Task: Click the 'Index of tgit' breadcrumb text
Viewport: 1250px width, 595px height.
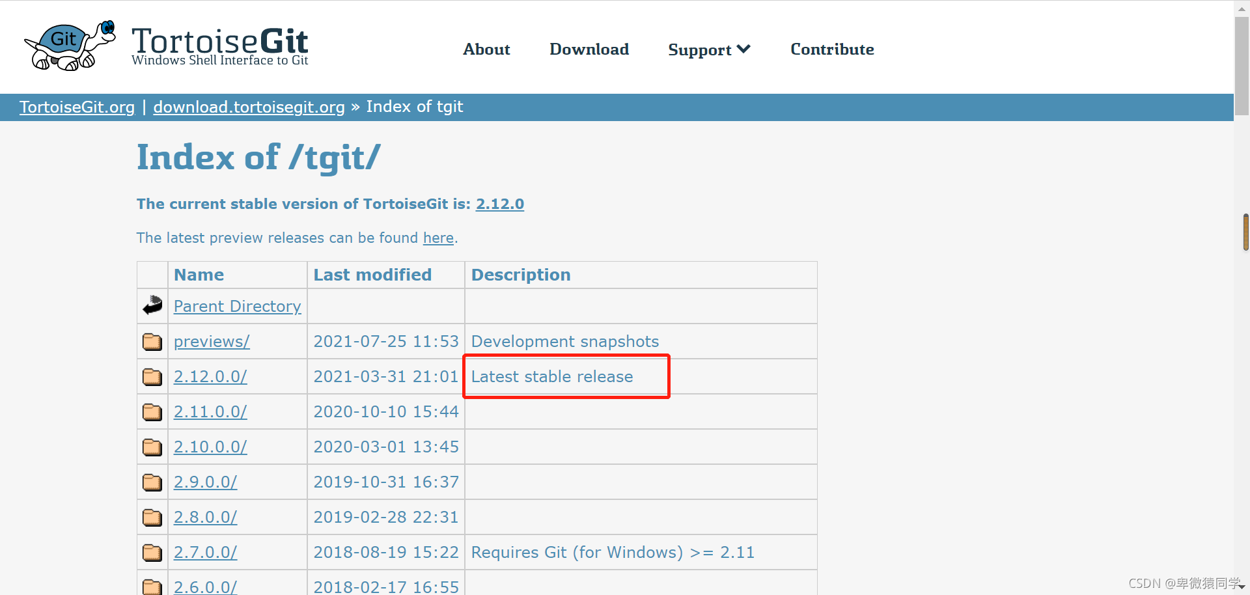Action: coord(415,106)
